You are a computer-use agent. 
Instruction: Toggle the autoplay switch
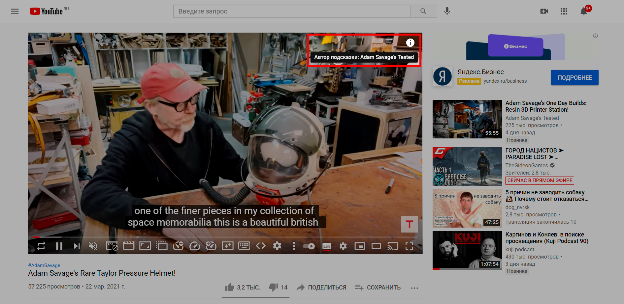[309, 246]
